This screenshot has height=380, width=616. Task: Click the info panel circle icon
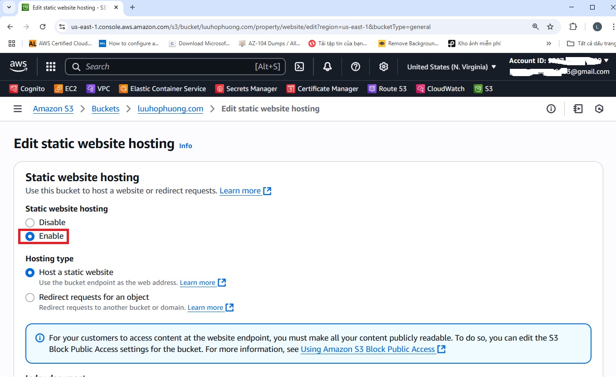pos(551,109)
